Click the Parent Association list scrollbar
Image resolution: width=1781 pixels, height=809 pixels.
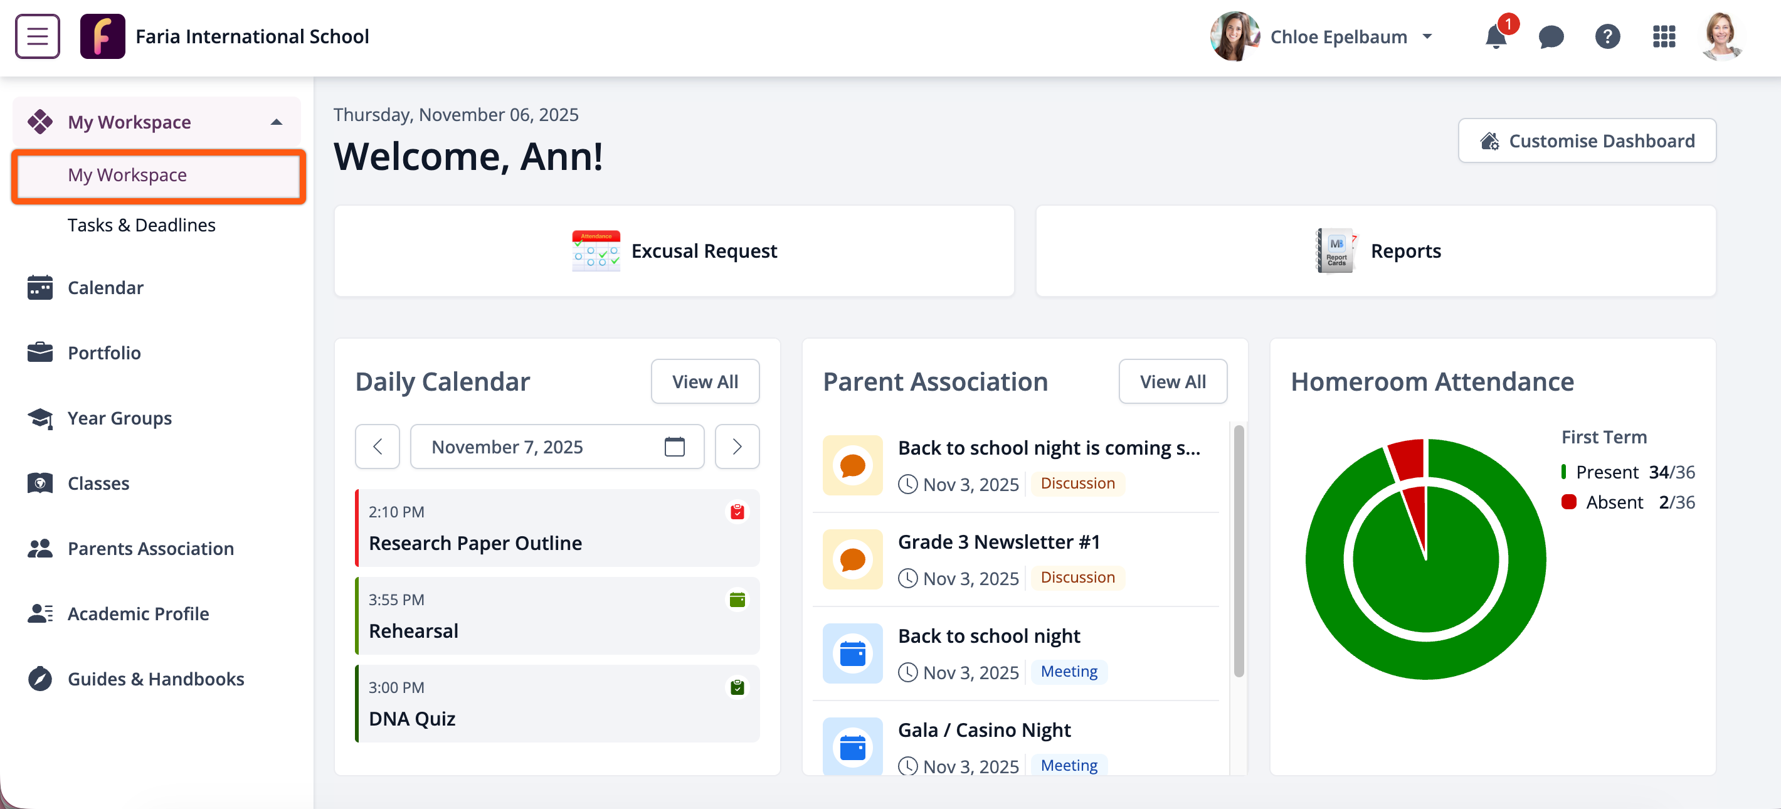1239,551
